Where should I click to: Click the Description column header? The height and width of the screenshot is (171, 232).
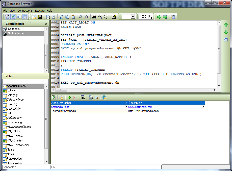click(166, 103)
